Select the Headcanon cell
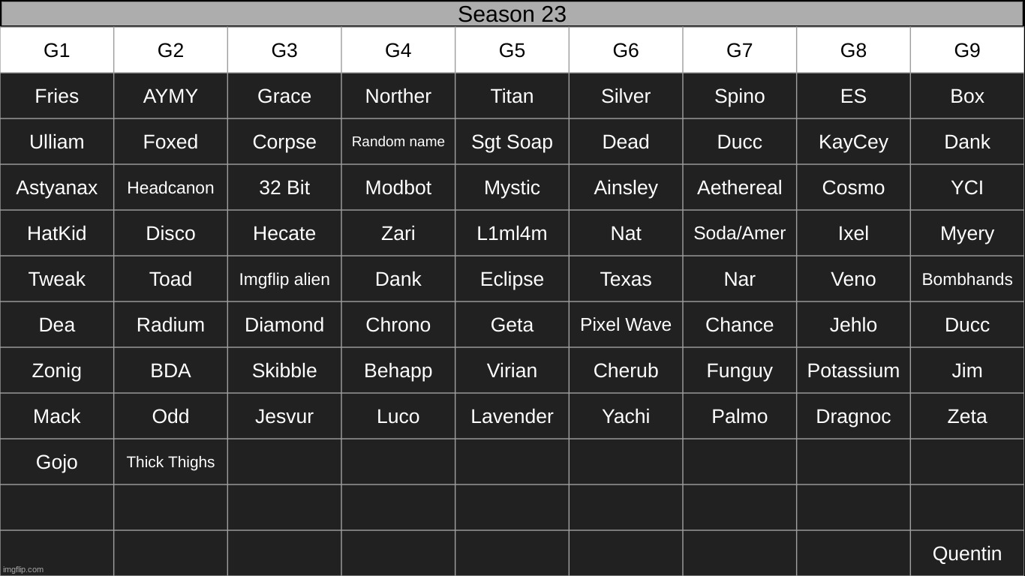 [170, 187]
